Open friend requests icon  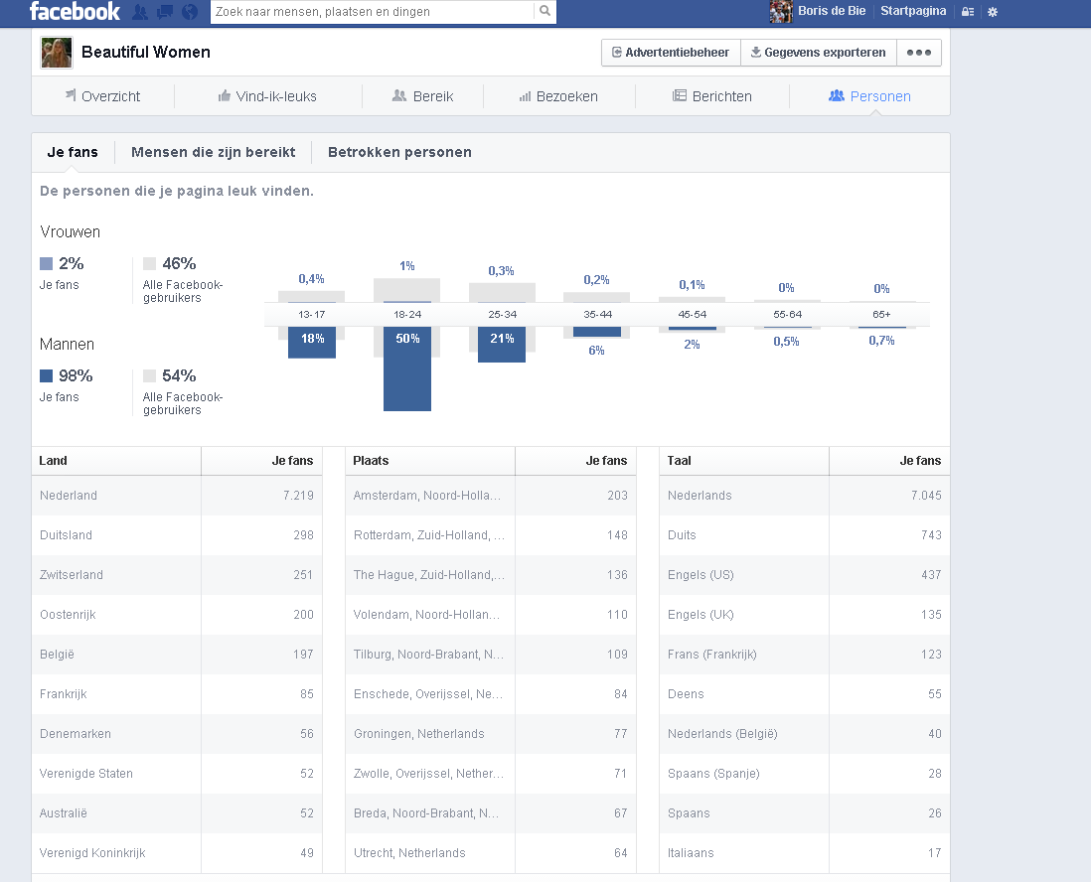coord(140,12)
